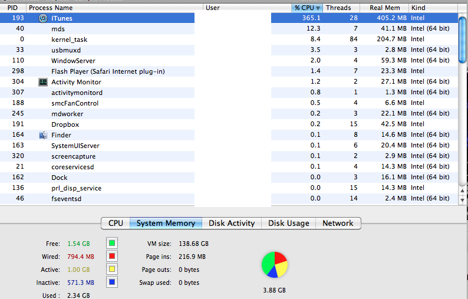Sort by the Threads column header
The width and height of the screenshot is (468, 299).
click(341, 8)
